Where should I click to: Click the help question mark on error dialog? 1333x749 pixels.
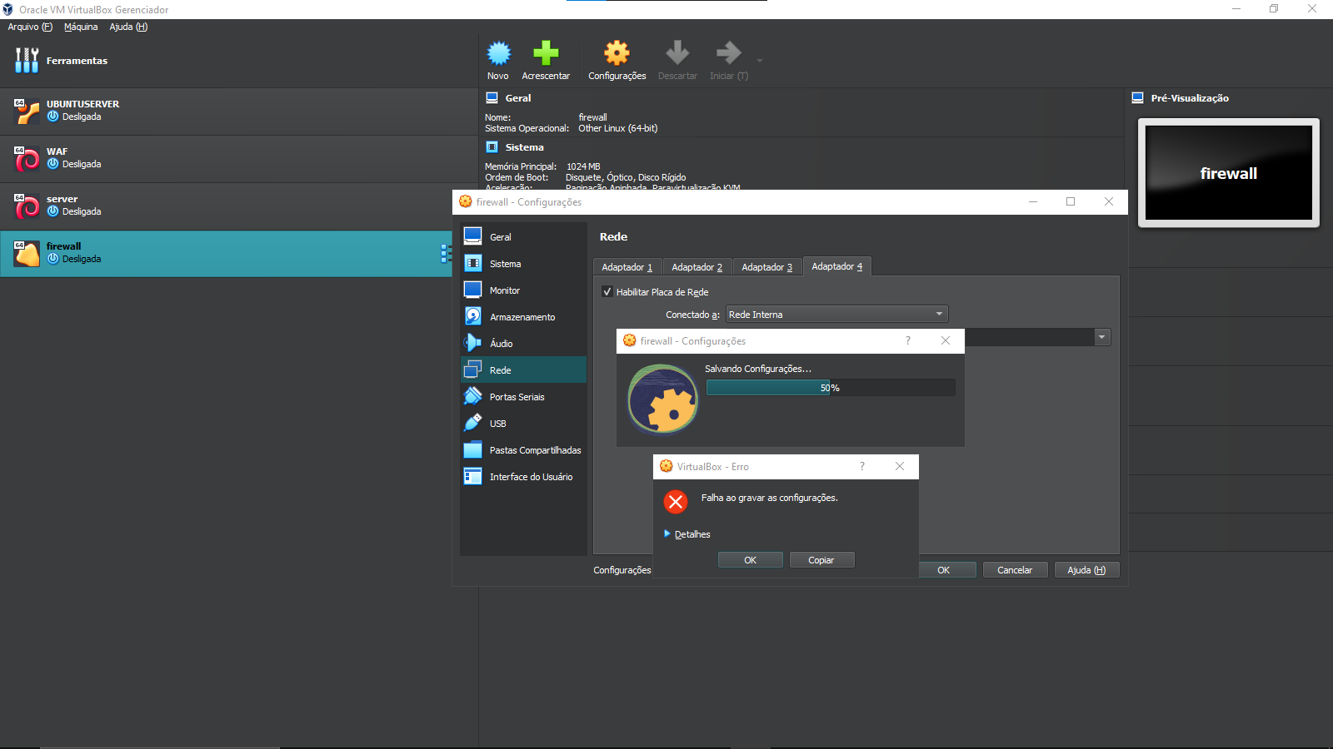pyautogui.click(x=862, y=466)
